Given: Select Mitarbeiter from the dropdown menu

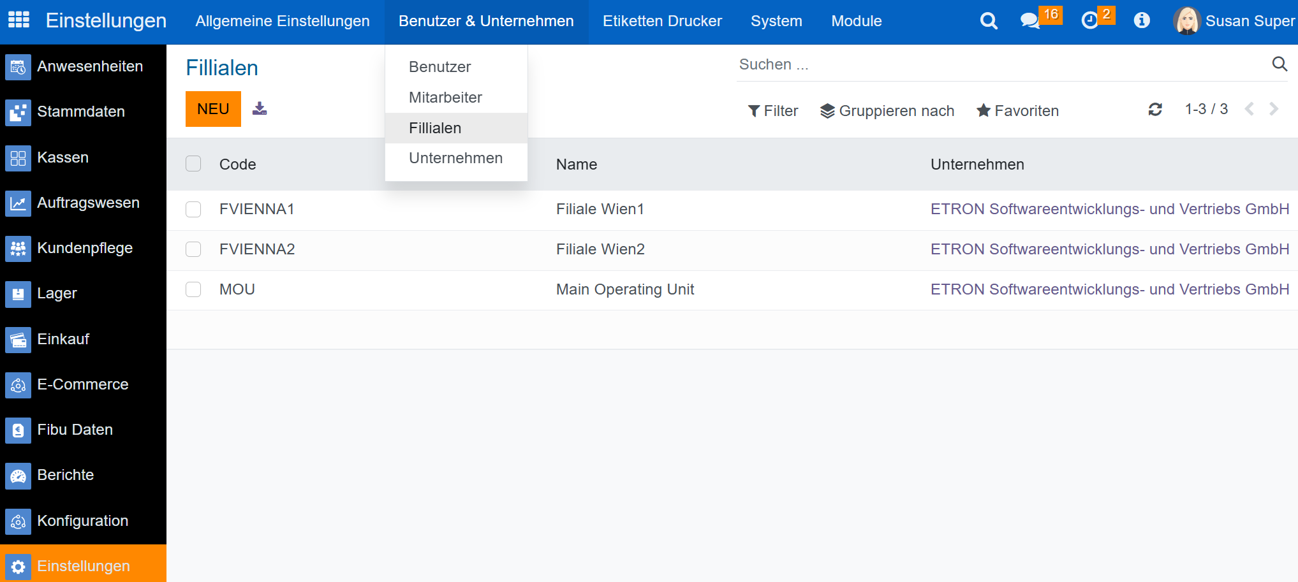Looking at the screenshot, I should pyautogui.click(x=445, y=98).
